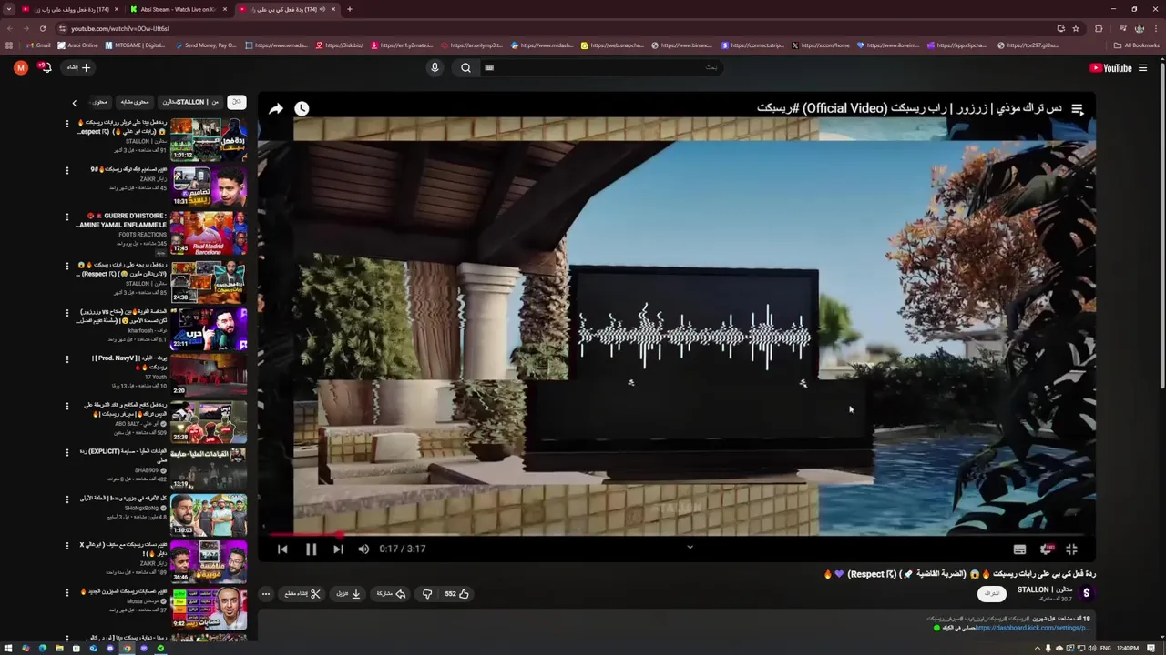Click the Clip scissors button

click(302, 594)
